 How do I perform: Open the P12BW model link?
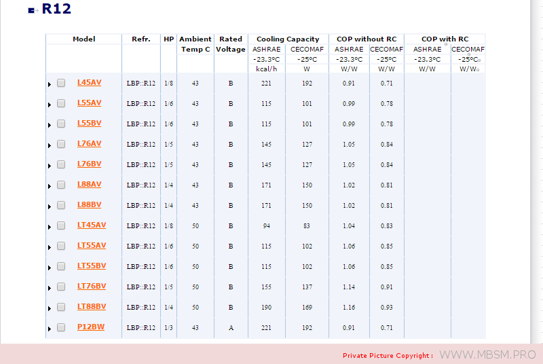click(90, 327)
